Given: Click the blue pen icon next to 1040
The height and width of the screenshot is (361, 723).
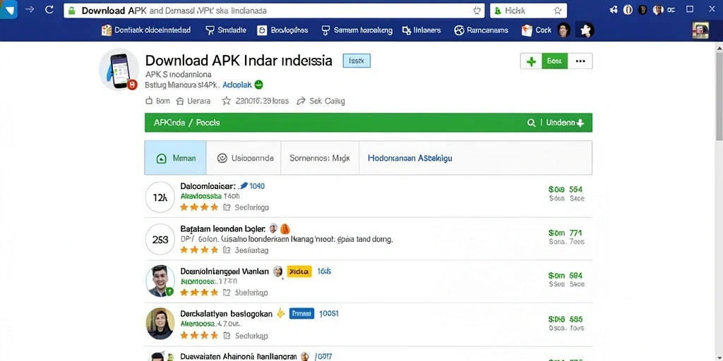Looking at the screenshot, I should click(x=244, y=186).
